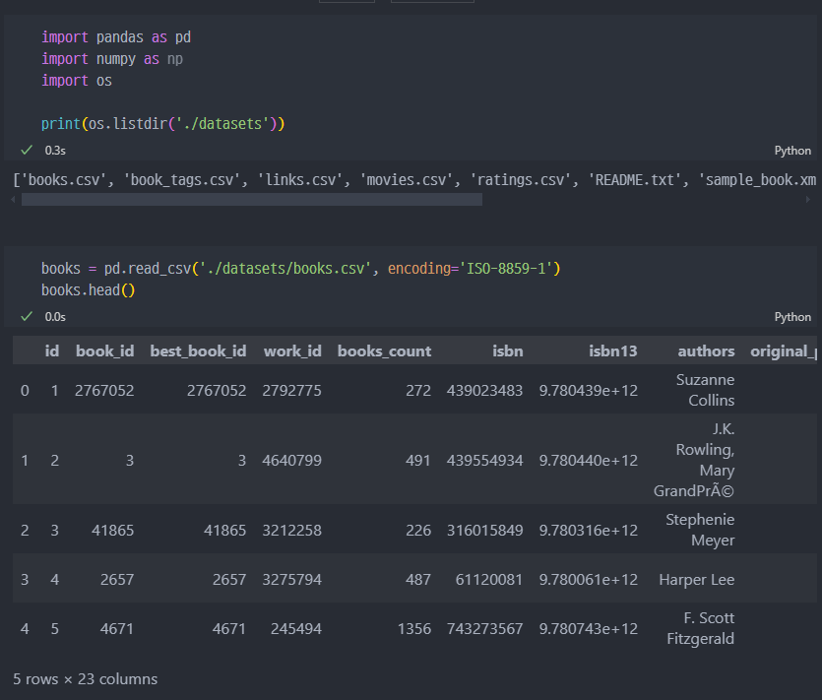This screenshot has height=700, width=822.
Task: Click the isbn13 value 9.780316e+12
Action: coord(588,530)
